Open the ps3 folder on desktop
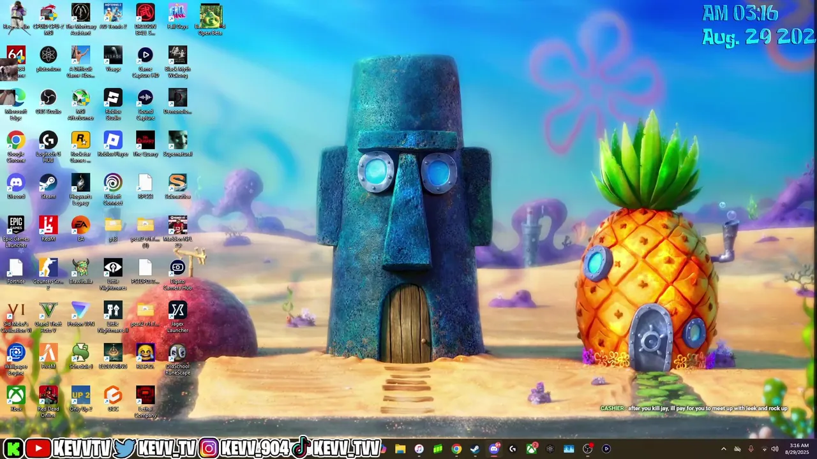 (x=113, y=229)
